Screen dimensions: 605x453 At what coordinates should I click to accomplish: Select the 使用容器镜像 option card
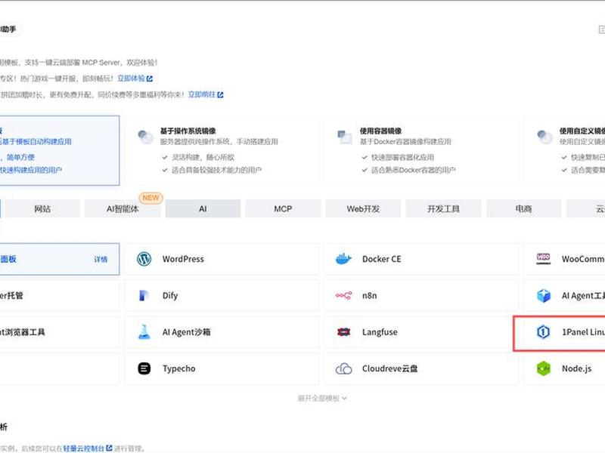click(421, 150)
